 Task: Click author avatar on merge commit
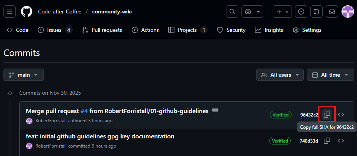[29, 121]
